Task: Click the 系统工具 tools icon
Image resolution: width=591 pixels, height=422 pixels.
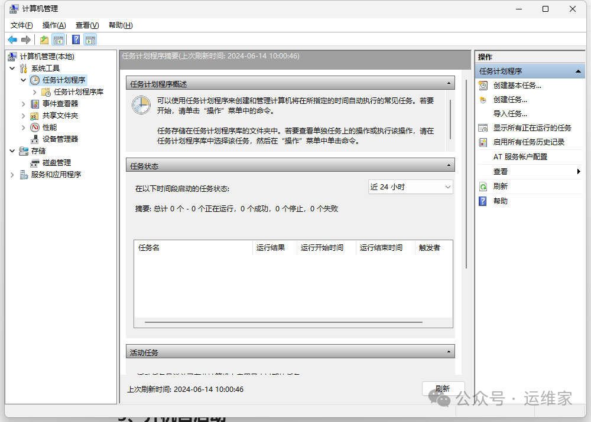Action: (24, 68)
